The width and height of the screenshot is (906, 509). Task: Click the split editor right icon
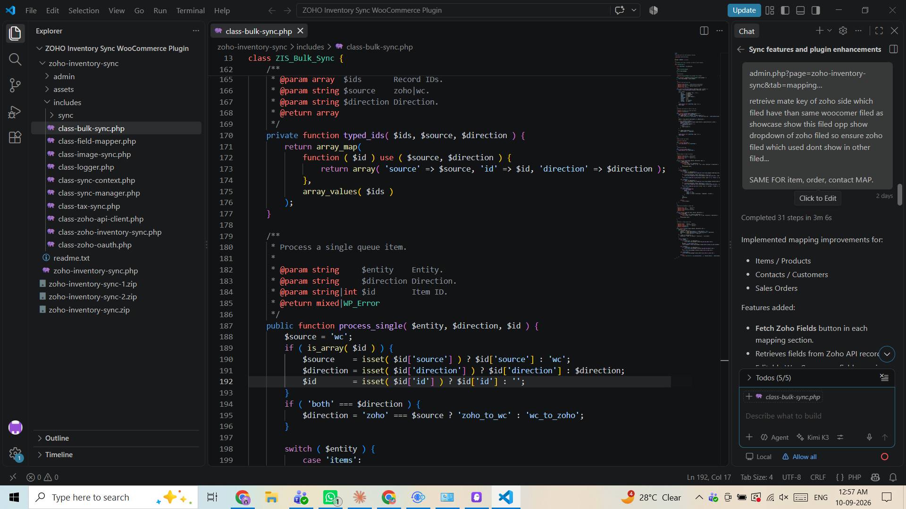704,31
